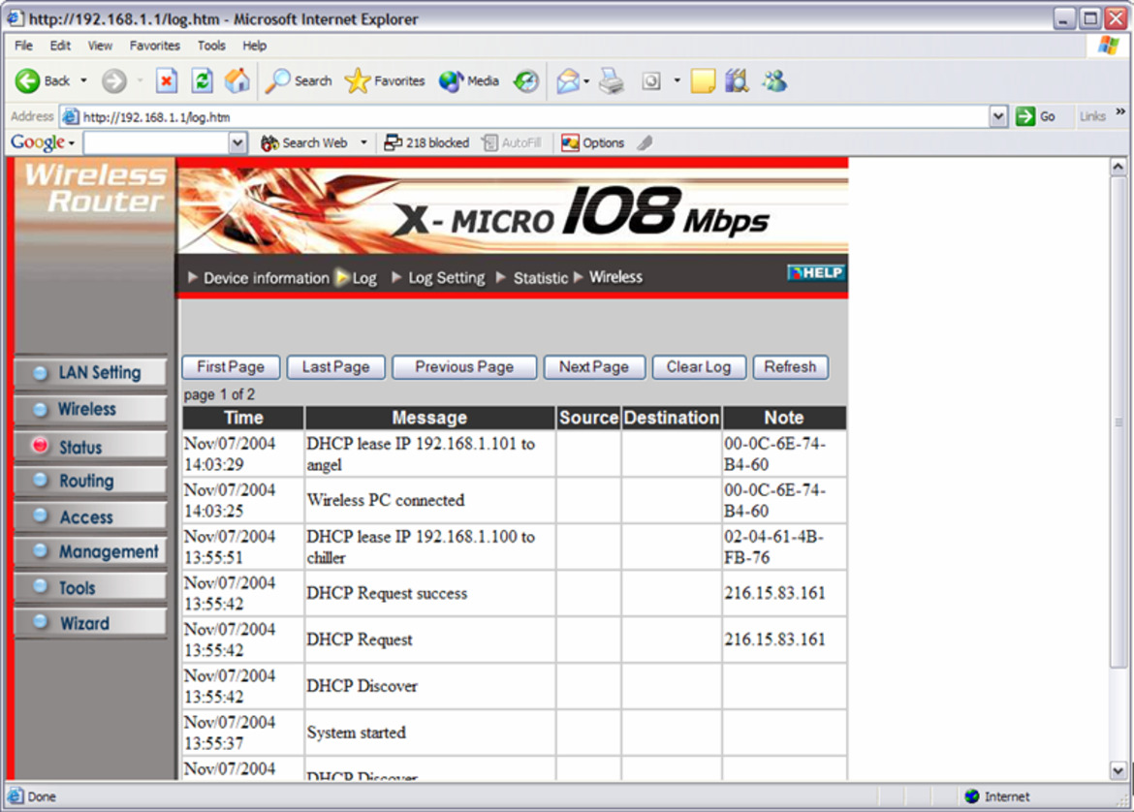Click the Go button
Viewport: 1134px width, 812px height.
coord(1036,116)
